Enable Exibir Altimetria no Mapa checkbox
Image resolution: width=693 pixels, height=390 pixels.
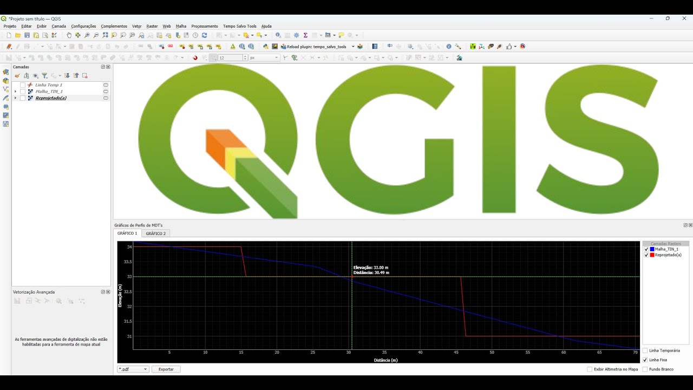point(590,369)
